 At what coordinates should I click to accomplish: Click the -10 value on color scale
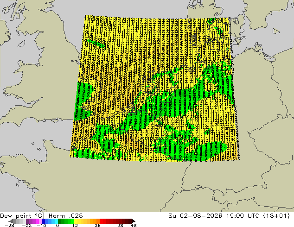tap(41, 225)
